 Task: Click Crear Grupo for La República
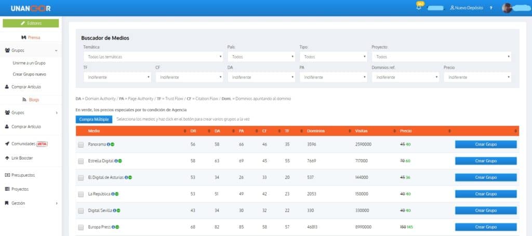tap(486, 194)
